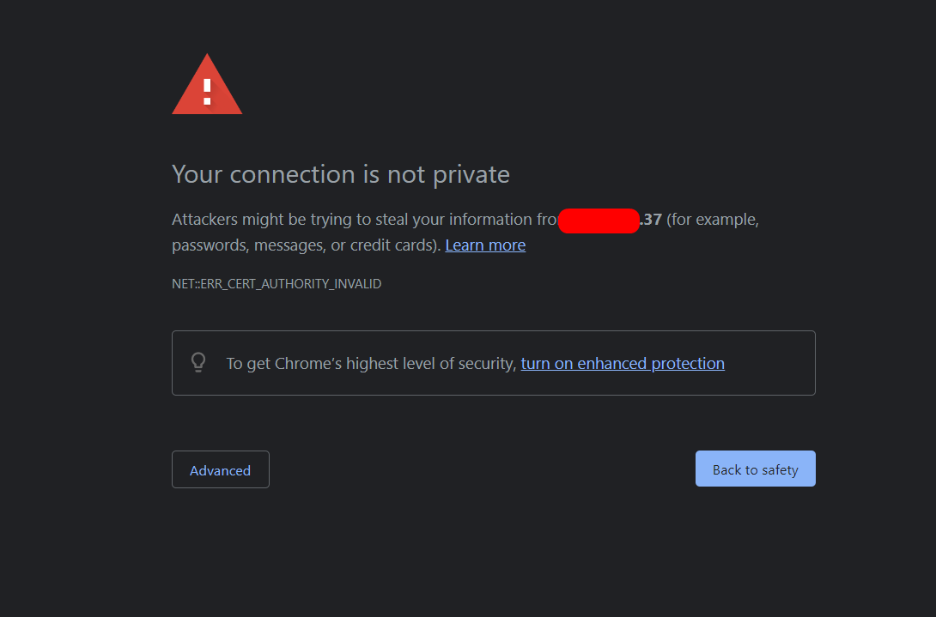Click the red redacted address block
The height and width of the screenshot is (617, 936).
tap(599, 221)
